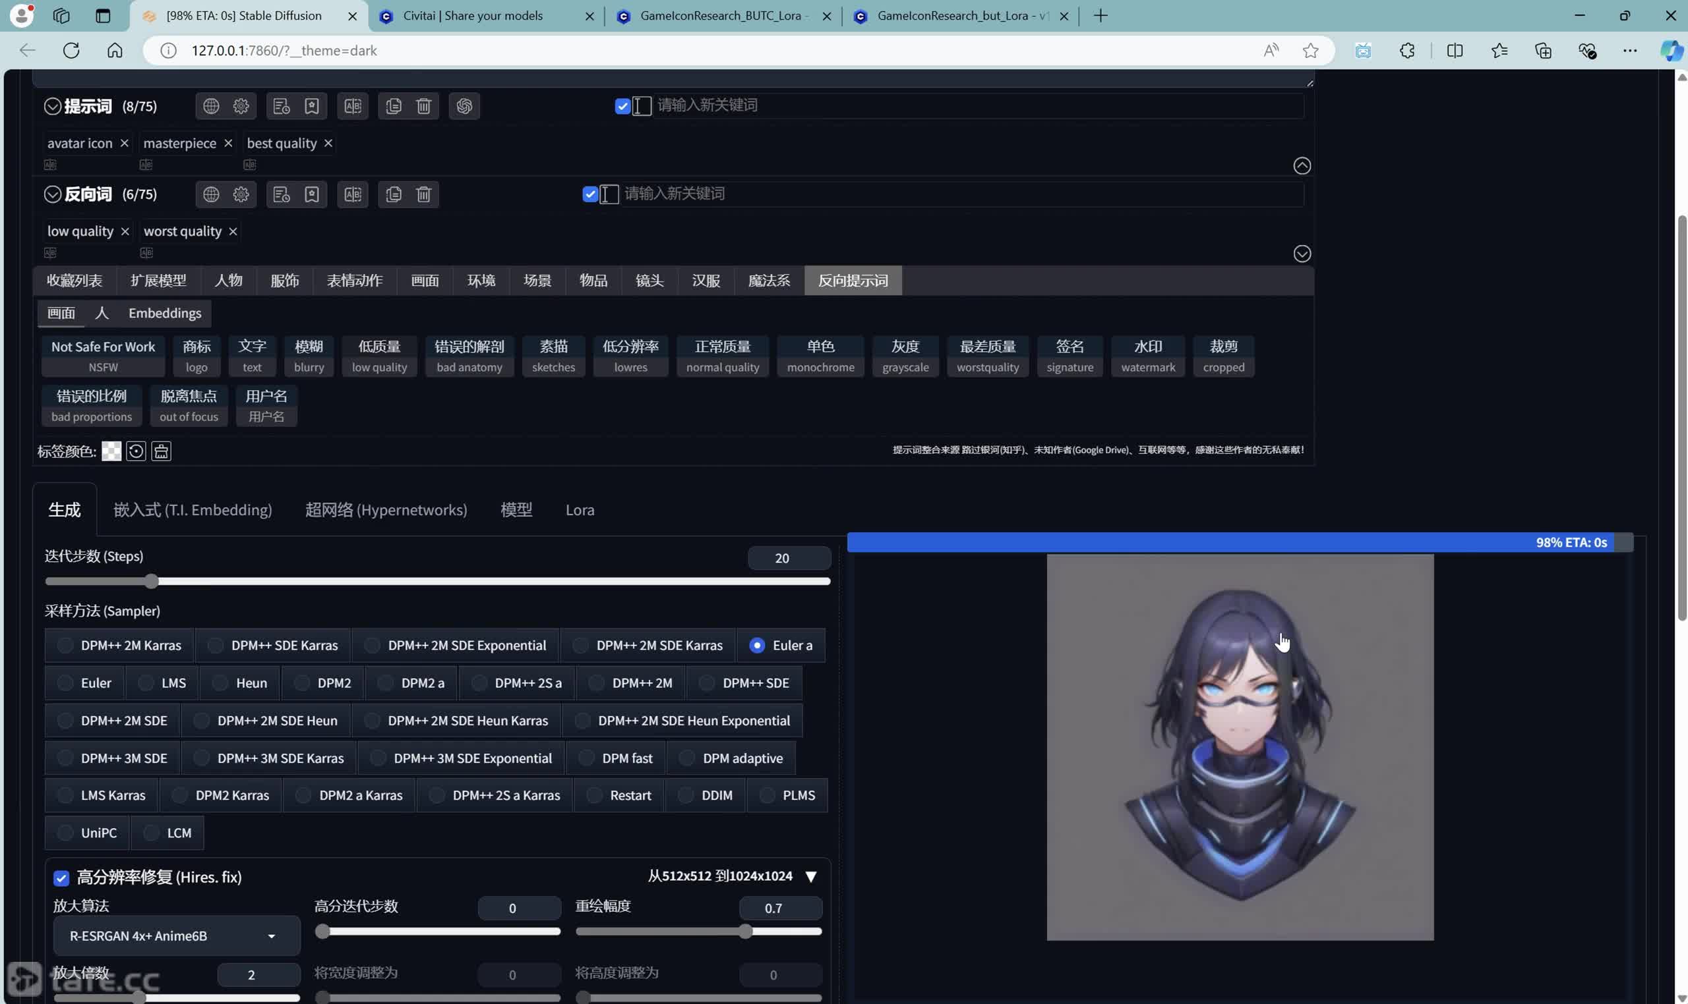Expand the 生成 tab panel
1688x1004 pixels.
[x=63, y=511]
